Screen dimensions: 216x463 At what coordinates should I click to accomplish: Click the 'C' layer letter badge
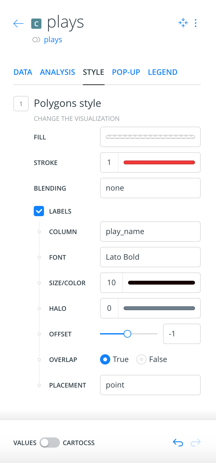pos(37,24)
